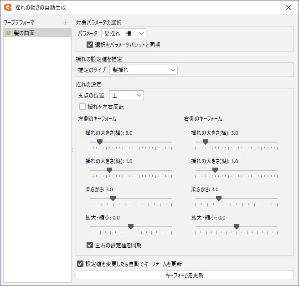Click right keyform 拡大・縮小 slider handle
Viewport: 299px width, 286px height.
(237, 226)
